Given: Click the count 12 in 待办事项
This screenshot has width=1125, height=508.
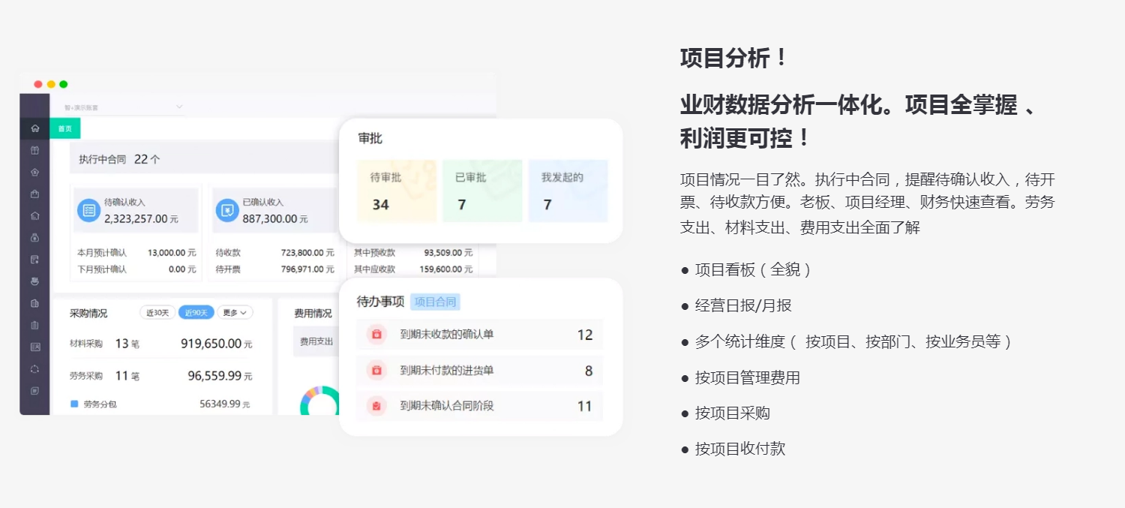Looking at the screenshot, I should click(x=585, y=335).
